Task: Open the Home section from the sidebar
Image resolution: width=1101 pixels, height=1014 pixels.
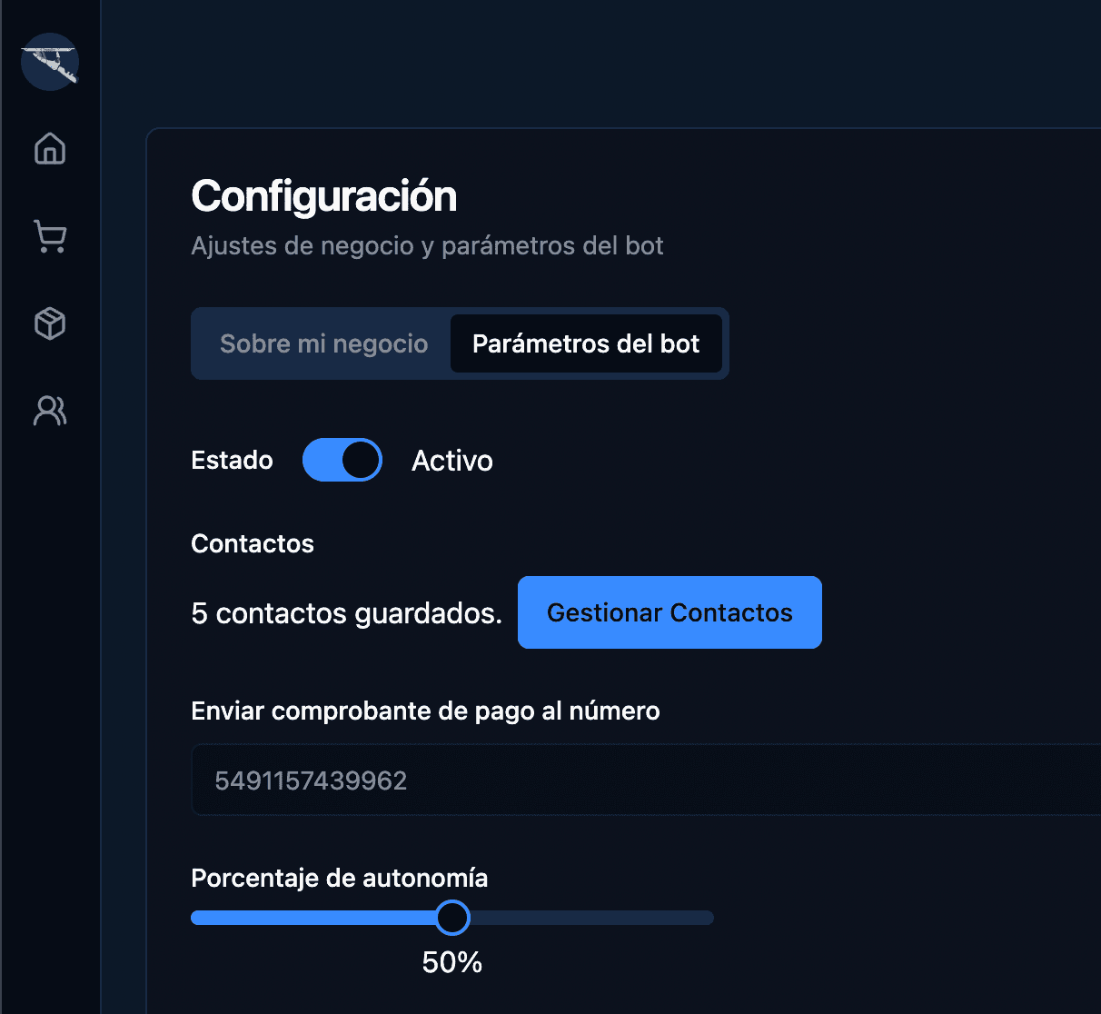Action: coord(49,149)
